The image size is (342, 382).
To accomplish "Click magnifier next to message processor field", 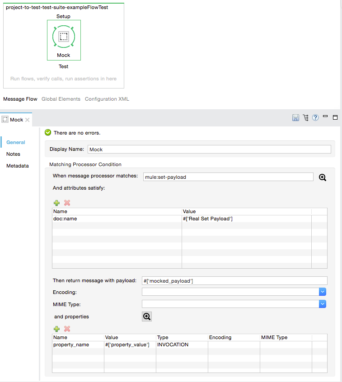I will (x=323, y=177).
